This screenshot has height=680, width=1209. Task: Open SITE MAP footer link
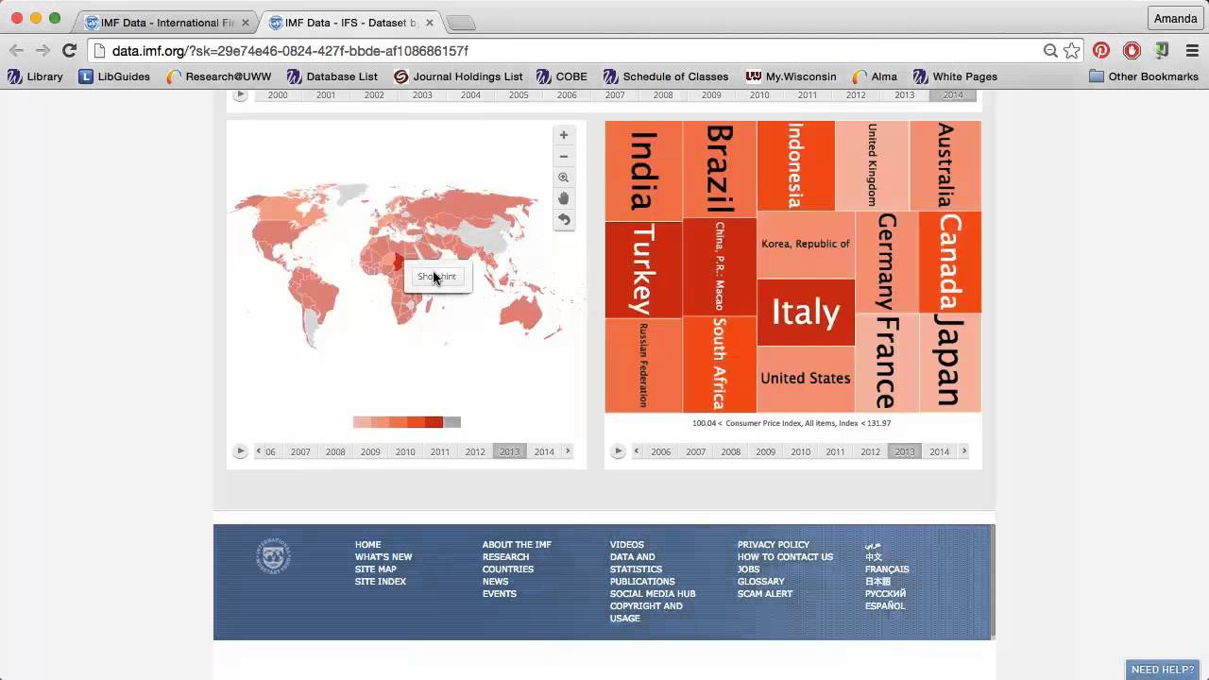point(376,569)
